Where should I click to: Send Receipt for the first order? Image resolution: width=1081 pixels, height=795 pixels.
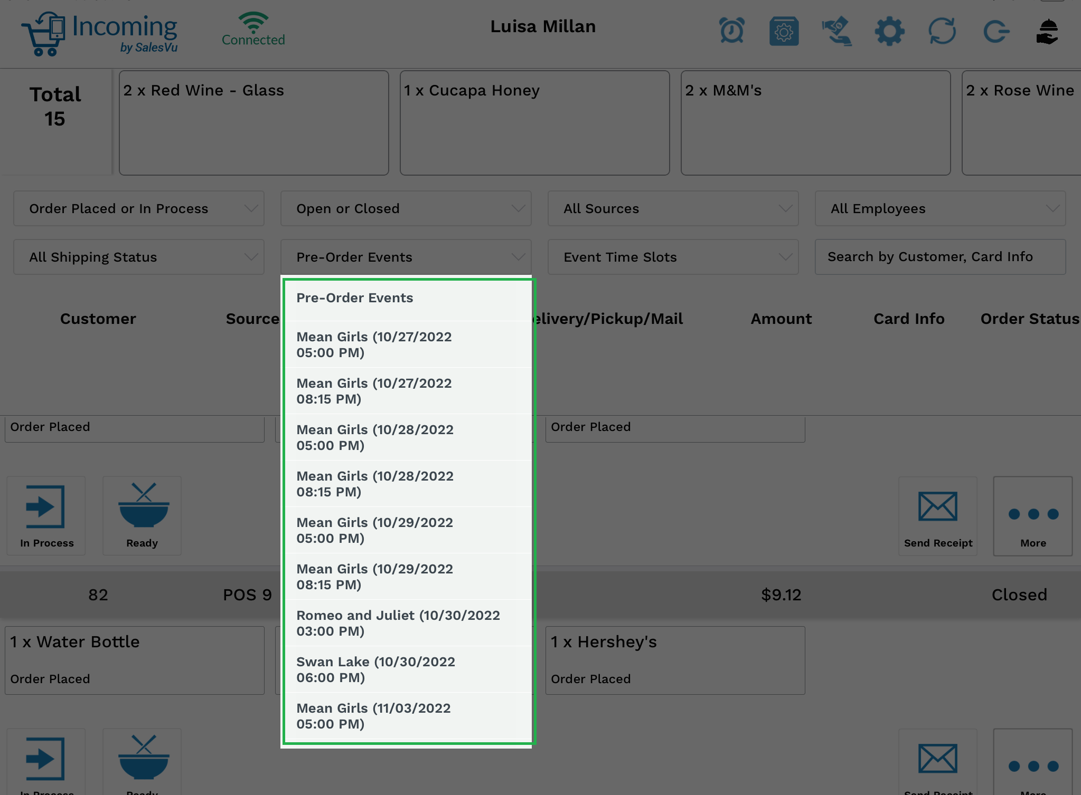938,516
